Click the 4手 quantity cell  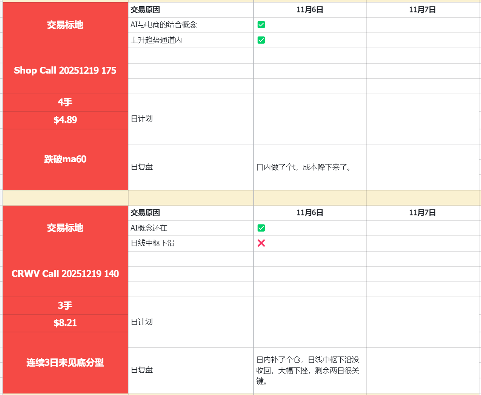[65, 102]
